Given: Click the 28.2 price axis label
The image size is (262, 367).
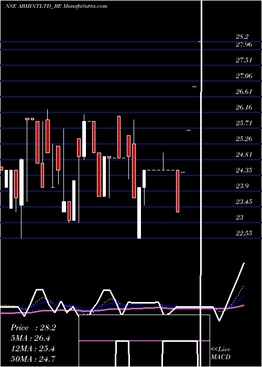Looking at the screenshot, I should click(x=242, y=37).
